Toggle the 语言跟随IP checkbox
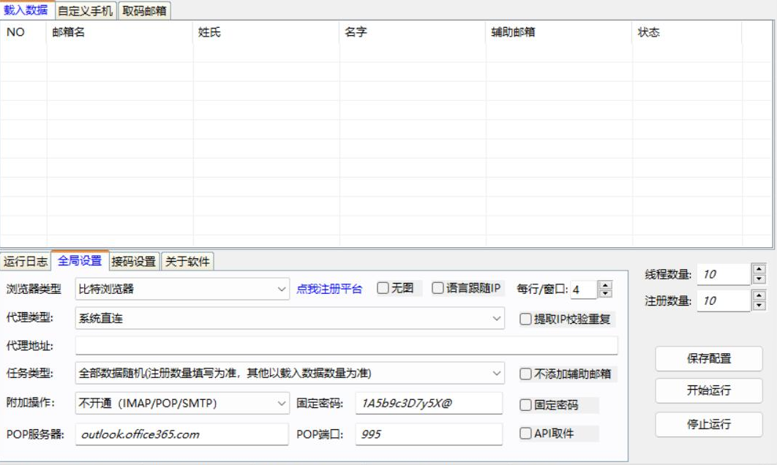This screenshot has height=465, width=777. click(x=438, y=288)
